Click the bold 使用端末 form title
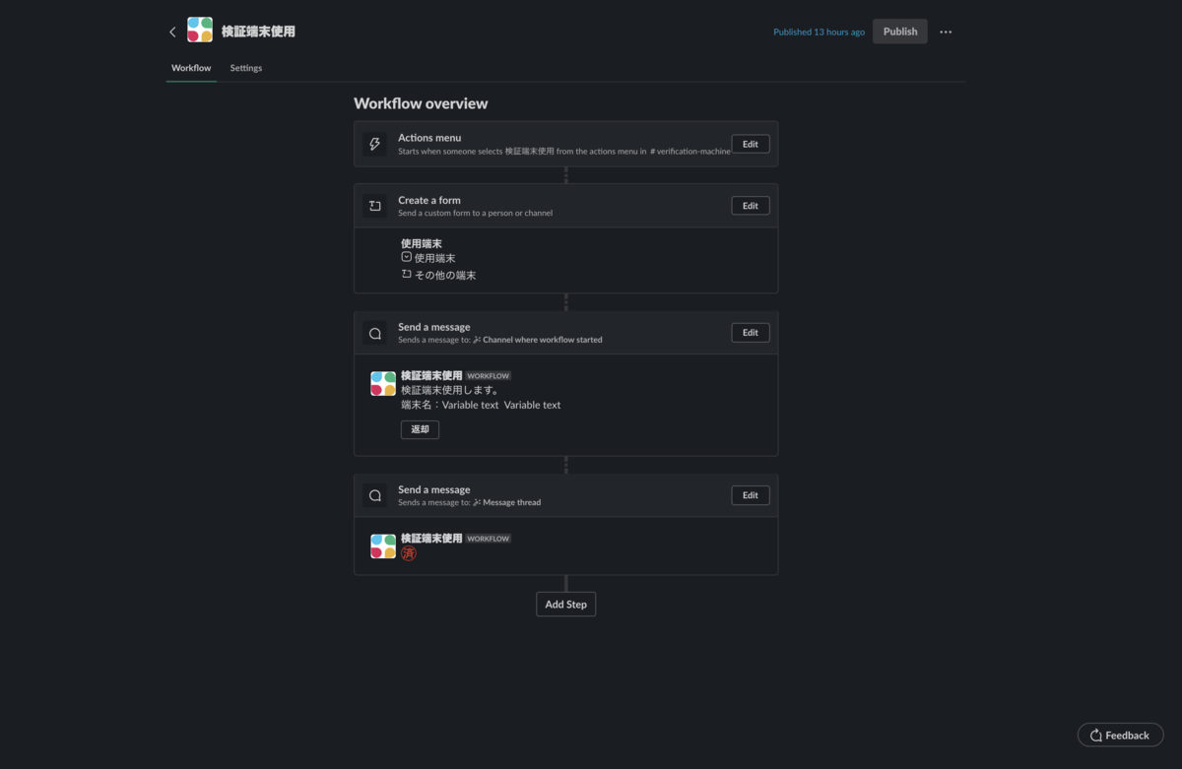 pos(422,243)
